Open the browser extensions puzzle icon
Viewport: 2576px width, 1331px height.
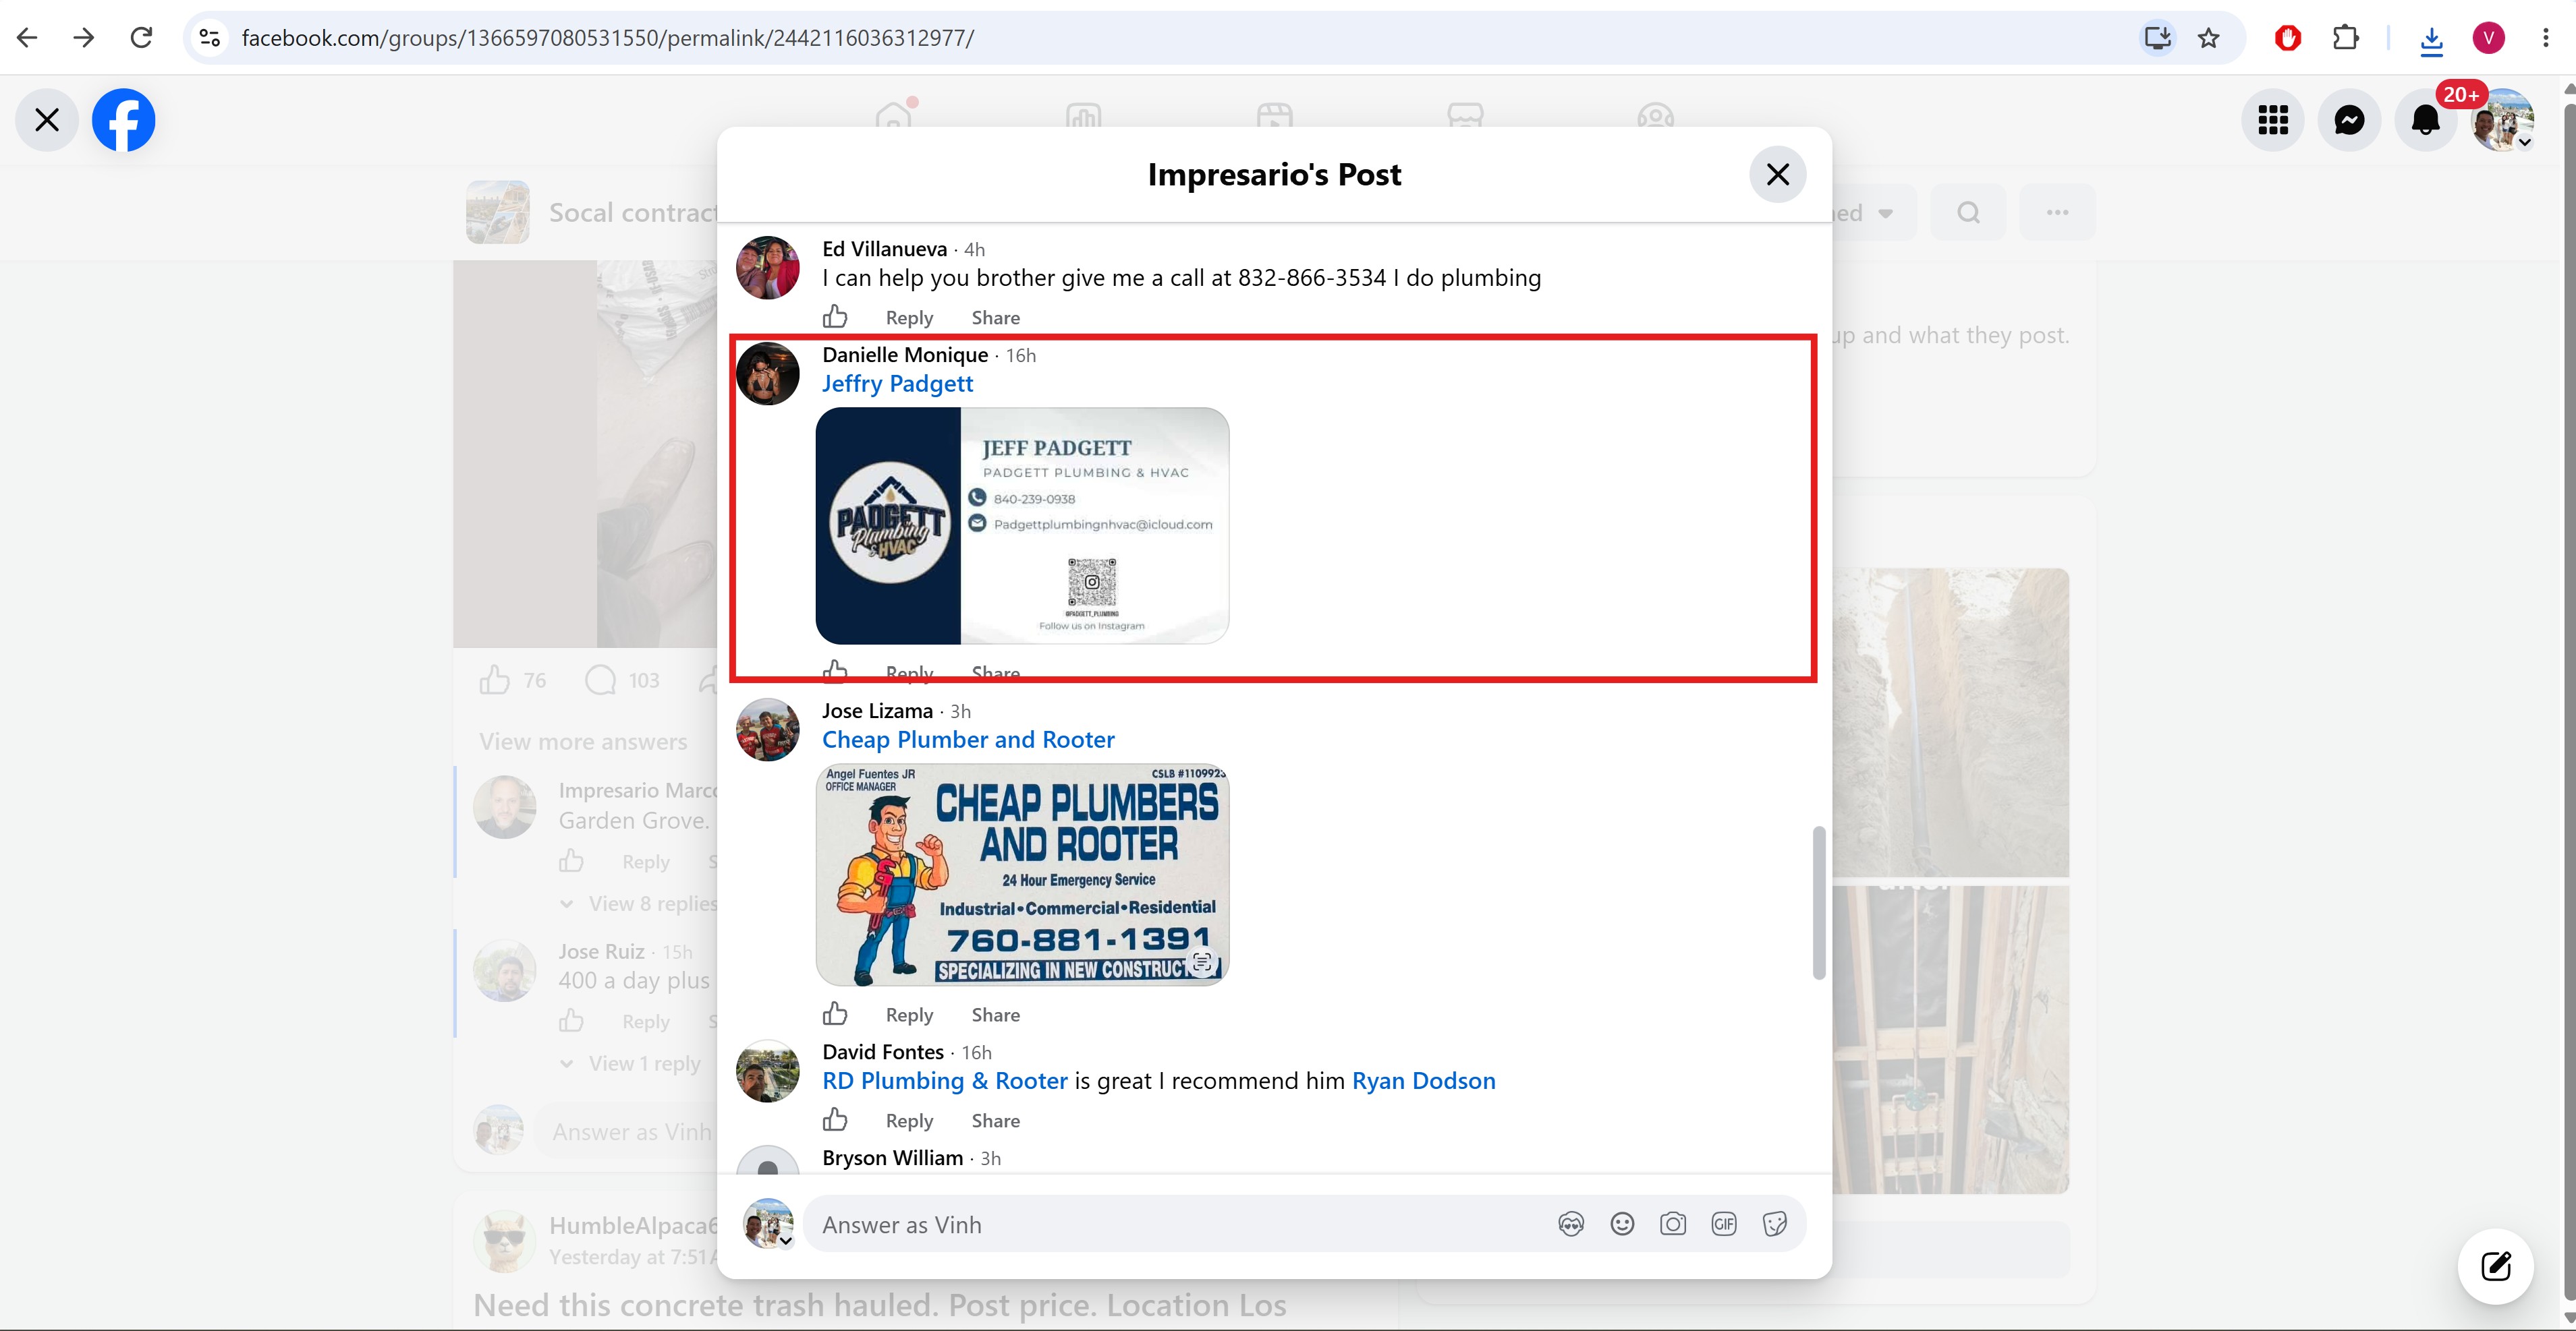point(2345,38)
